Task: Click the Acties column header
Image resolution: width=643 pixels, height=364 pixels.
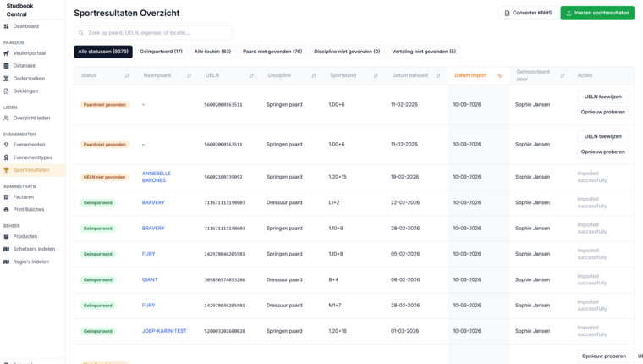Action: point(585,75)
